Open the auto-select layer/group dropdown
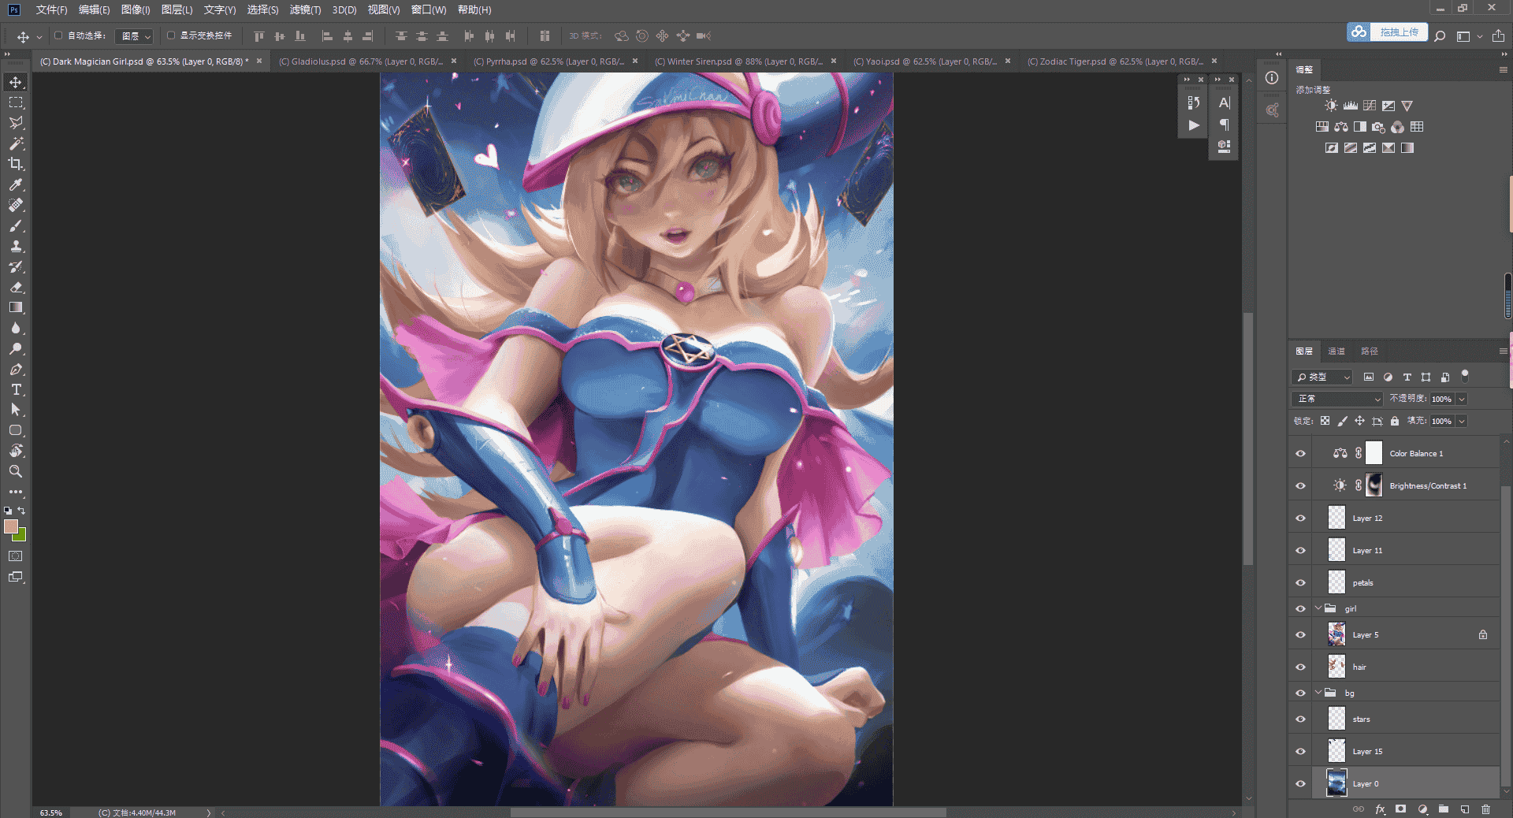 point(134,36)
